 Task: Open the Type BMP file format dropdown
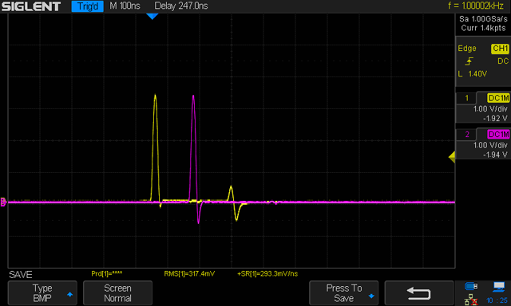42,293
